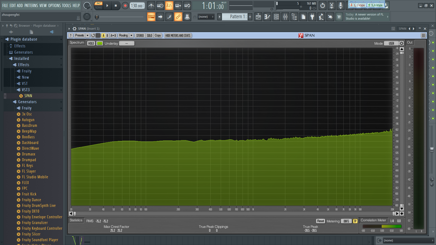This screenshot has width=436, height=245.
Task: Open the content shopping cart icon
Action: 339,17
